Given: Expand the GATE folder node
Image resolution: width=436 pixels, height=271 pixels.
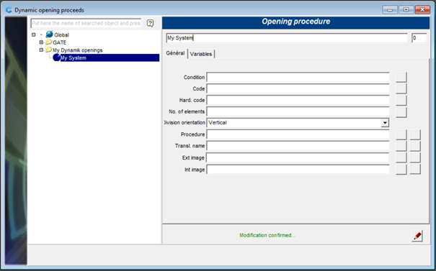Looking at the screenshot, I should coord(41,42).
